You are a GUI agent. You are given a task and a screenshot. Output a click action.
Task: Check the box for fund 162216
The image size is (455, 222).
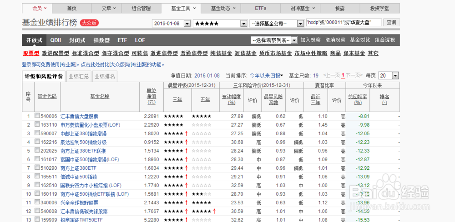[37, 142]
